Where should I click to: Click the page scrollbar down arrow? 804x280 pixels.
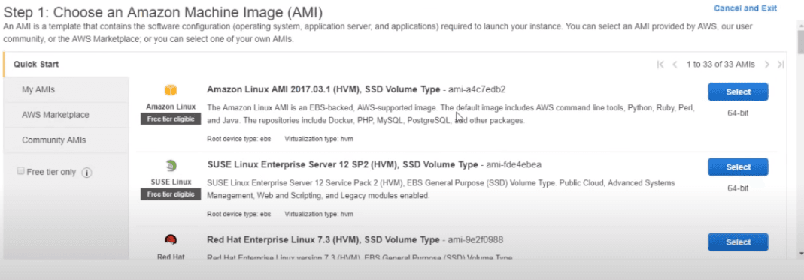click(800, 254)
